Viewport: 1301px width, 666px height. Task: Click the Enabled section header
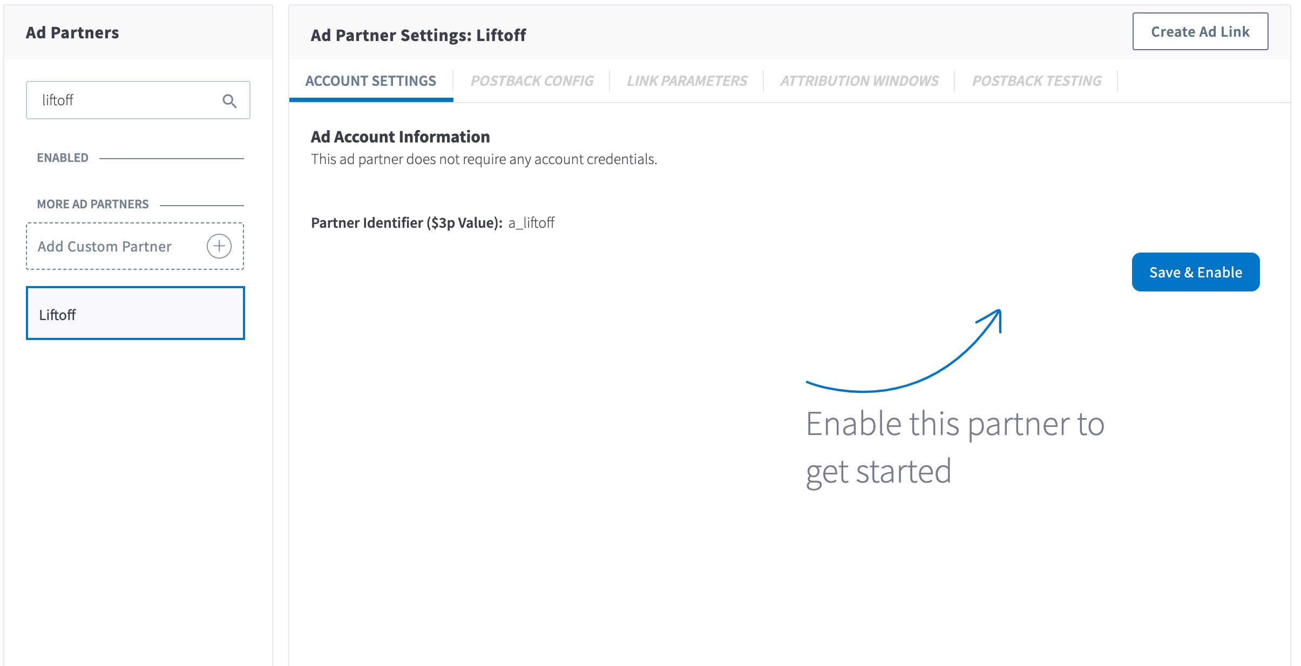coord(63,158)
